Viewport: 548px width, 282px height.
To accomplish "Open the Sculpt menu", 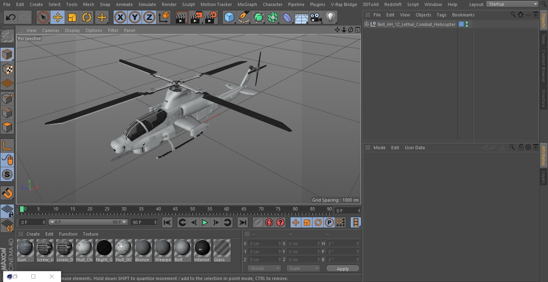I will coord(188,4).
